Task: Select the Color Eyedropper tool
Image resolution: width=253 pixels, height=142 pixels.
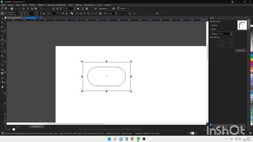Action: tap(2, 78)
